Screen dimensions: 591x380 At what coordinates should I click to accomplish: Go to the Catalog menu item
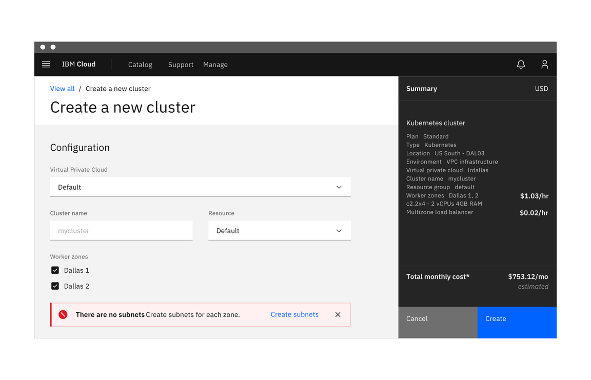click(140, 65)
